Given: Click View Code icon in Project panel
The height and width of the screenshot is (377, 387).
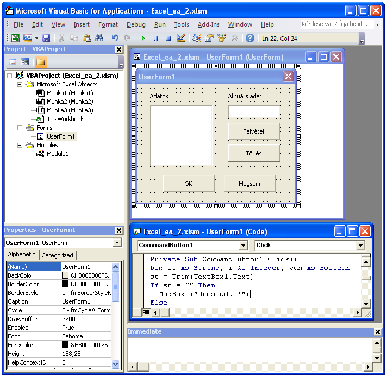Looking at the screenshot, I should pyautogui.click(x=13, y=62).
